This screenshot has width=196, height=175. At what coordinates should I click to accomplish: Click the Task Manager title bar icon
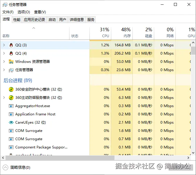click(5, 5)
